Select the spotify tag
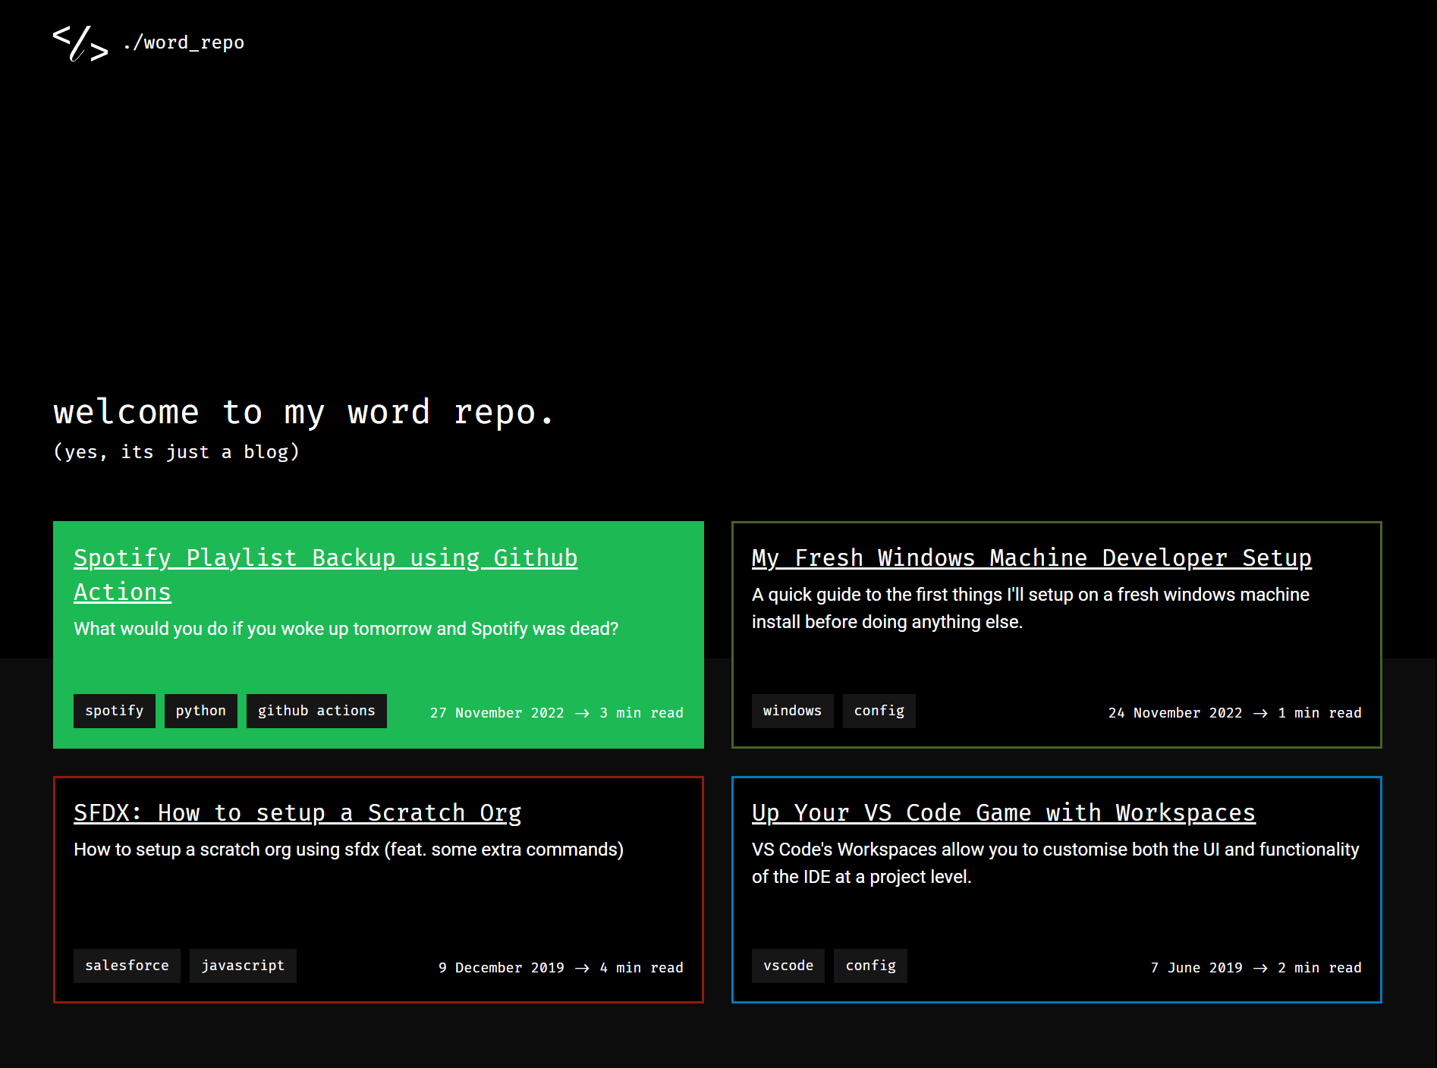 point(114,711)
